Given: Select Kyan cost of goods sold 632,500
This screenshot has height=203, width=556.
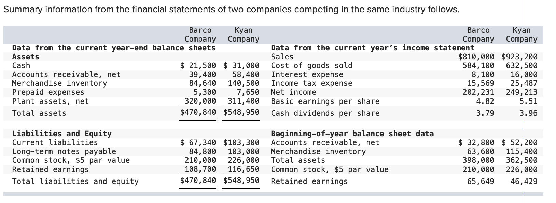Looking at the screenshot, I should (522, 65).
